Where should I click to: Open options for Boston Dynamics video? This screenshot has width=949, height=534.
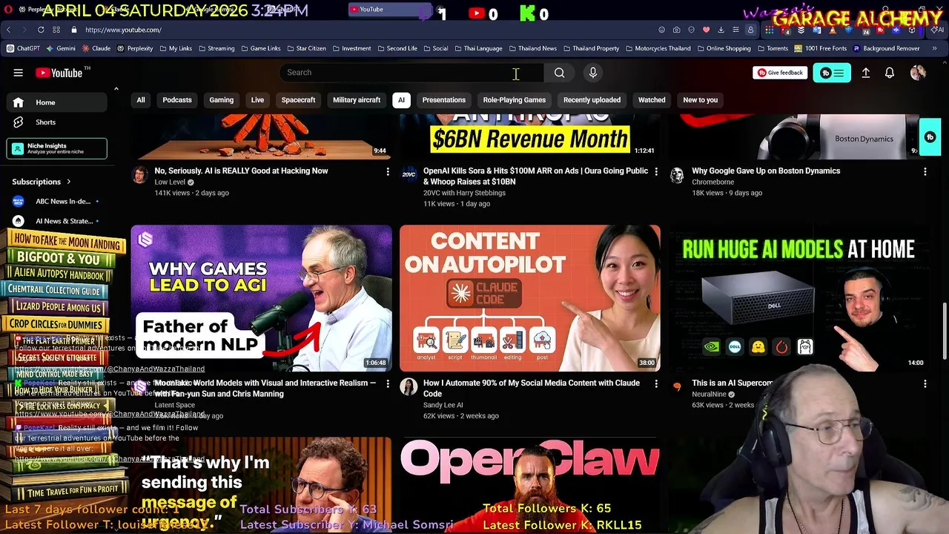925,171
